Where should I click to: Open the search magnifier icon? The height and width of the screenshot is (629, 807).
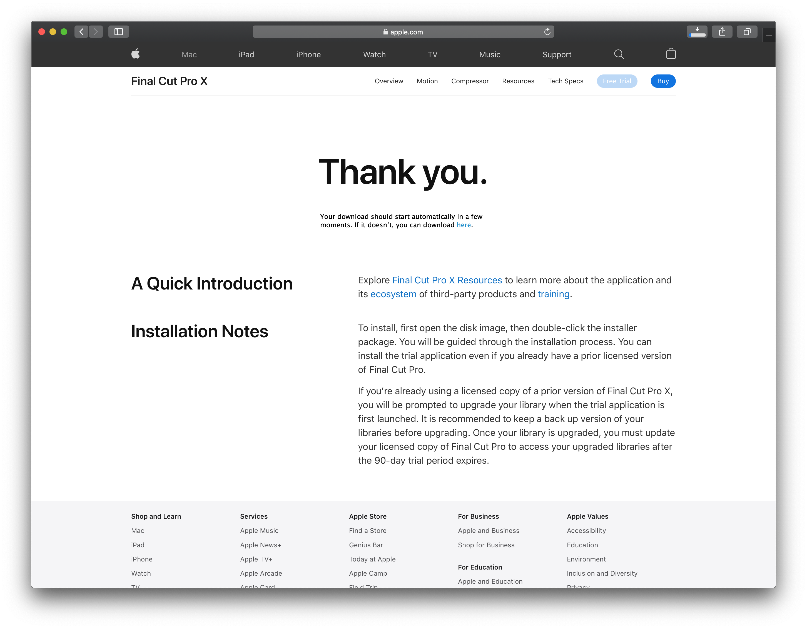point(619,54)
